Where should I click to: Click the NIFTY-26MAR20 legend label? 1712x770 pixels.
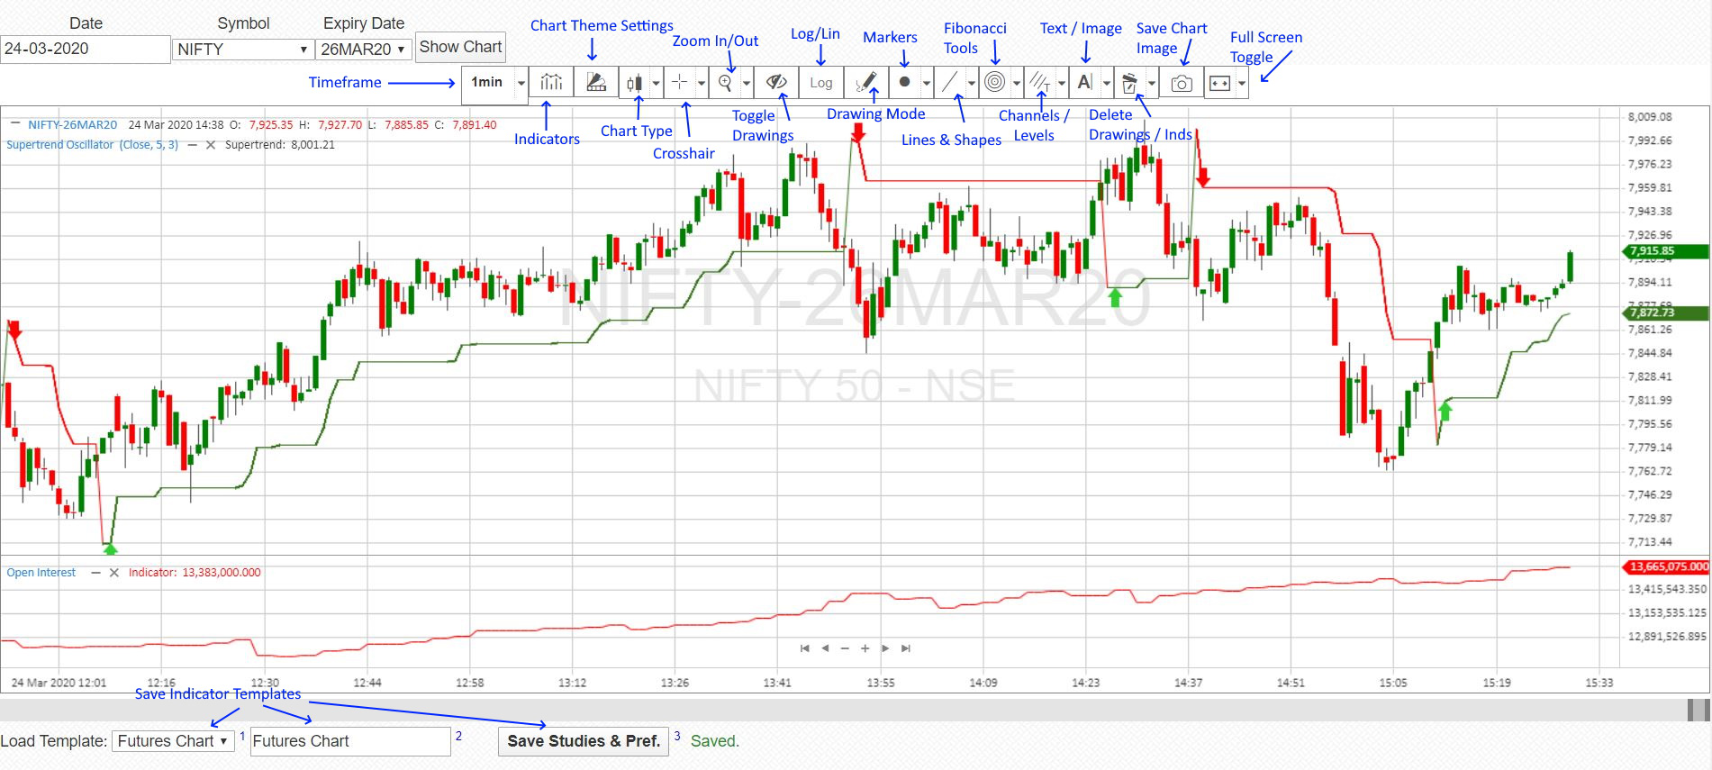(72, 125)
